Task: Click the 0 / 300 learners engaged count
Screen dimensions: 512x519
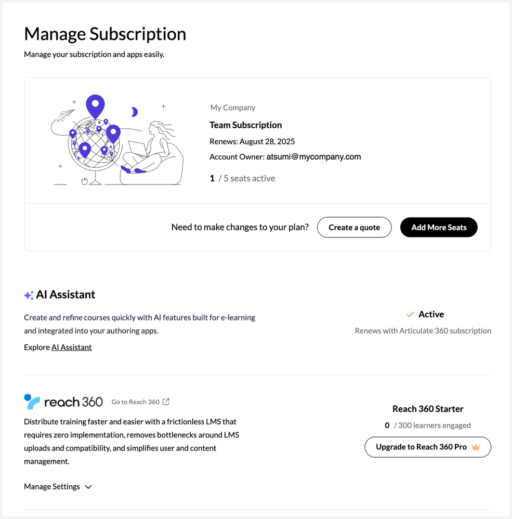Action: (x=427, y=425)
